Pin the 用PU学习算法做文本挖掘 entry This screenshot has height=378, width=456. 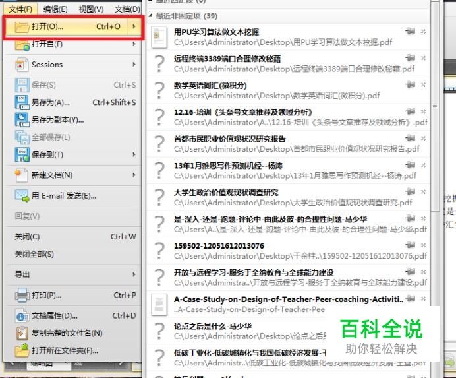coord(411,31)
